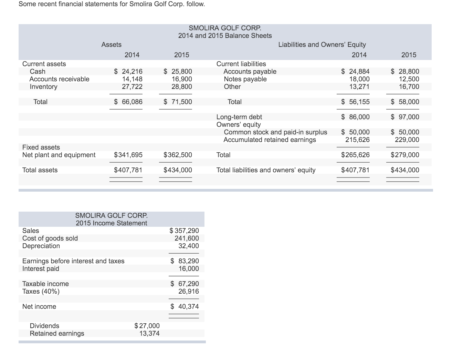The height and width of the screenshot is (355, 453).
Task: Select the 2014 Inventory value 27,722
Action: (x=132, y=87)
